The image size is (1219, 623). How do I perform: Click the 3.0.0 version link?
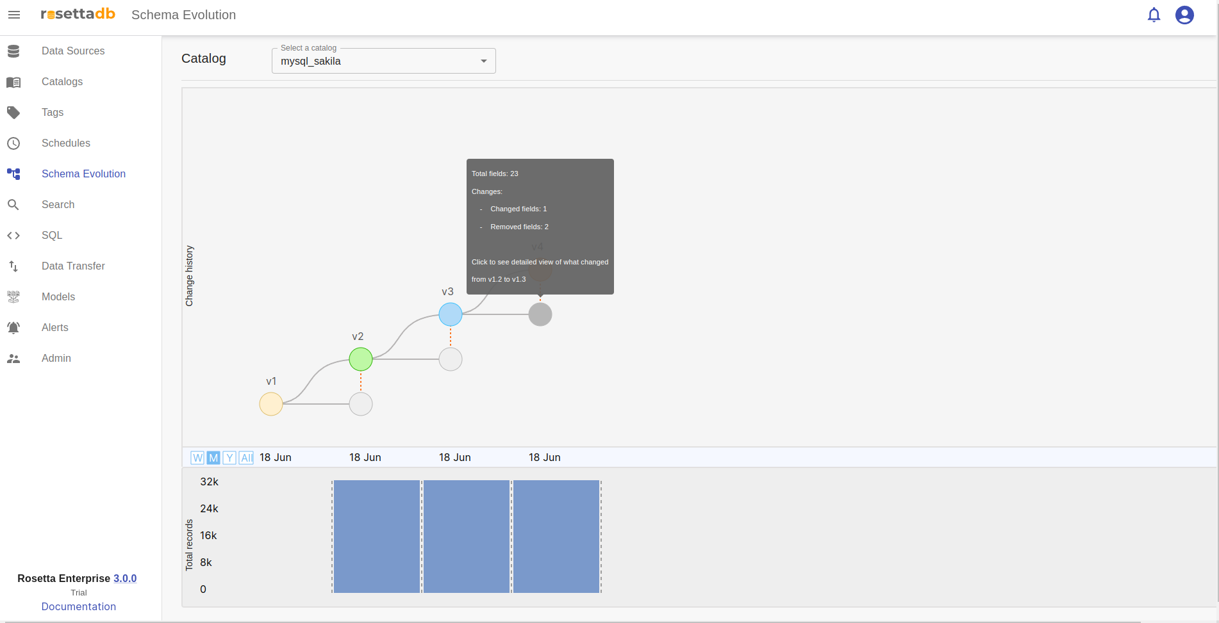(x=125, y=578)
